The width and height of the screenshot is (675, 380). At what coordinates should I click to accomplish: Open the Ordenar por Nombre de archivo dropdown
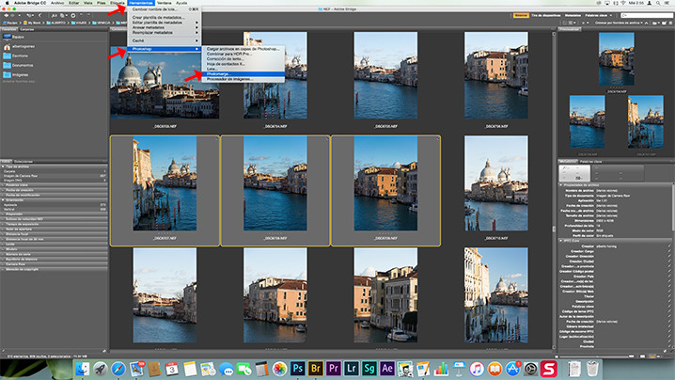pos(619,23)
